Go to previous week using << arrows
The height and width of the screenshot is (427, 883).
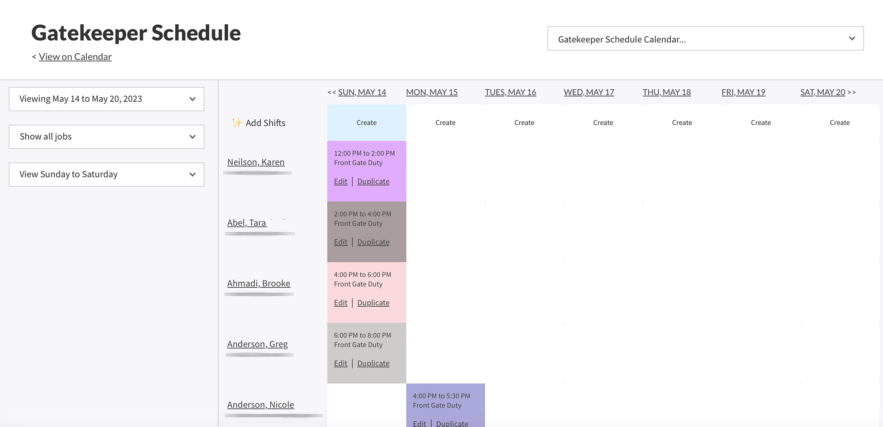tap(332, 93)
